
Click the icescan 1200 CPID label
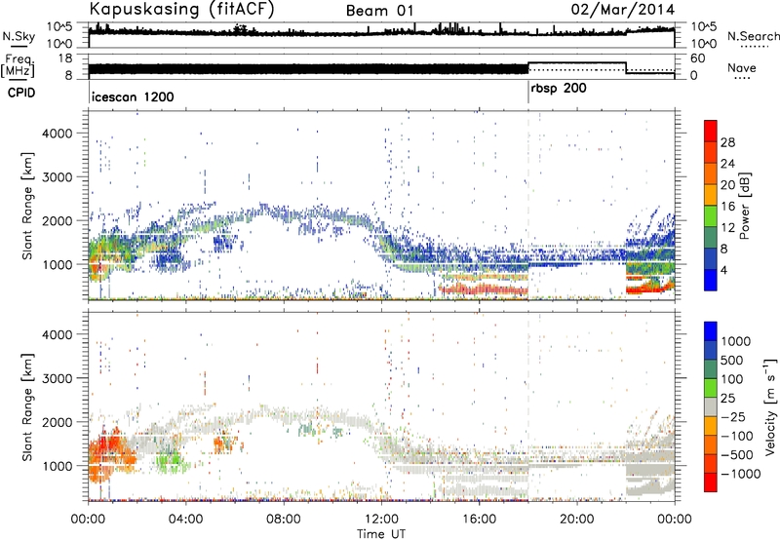point(133,96)
